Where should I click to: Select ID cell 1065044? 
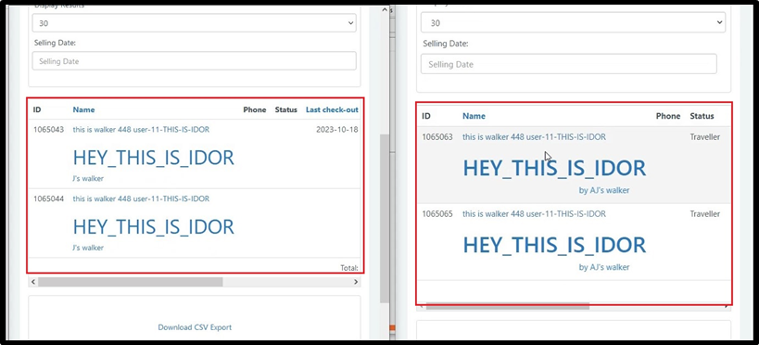pos(48,198)
